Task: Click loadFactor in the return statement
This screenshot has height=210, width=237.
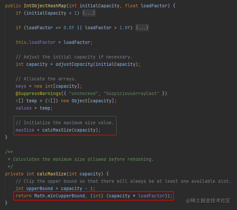Action: 151,196
